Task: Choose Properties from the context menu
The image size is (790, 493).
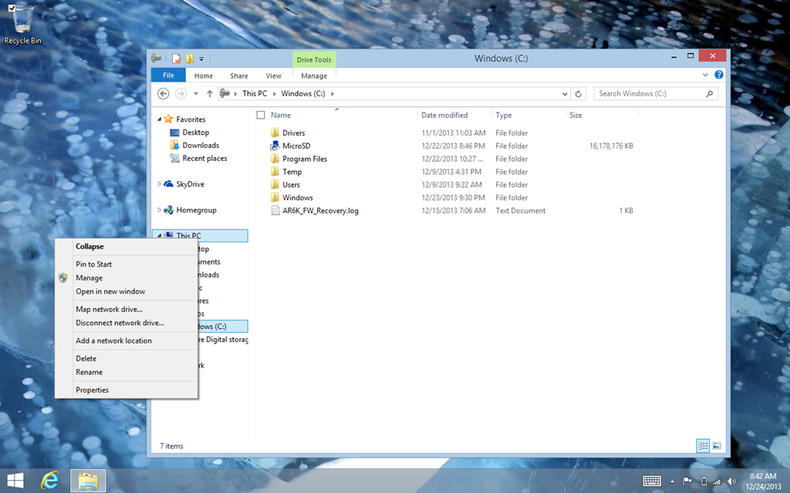Action: [92, 390]
